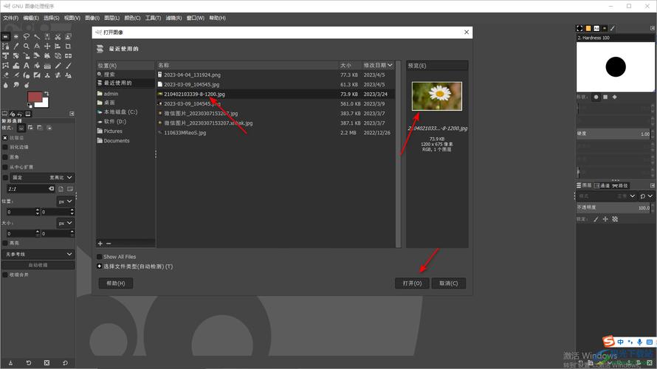Click the 修改日期 column sort arrow
The width and height of the screenshot is (657, 369).
[x=390, y=66]
